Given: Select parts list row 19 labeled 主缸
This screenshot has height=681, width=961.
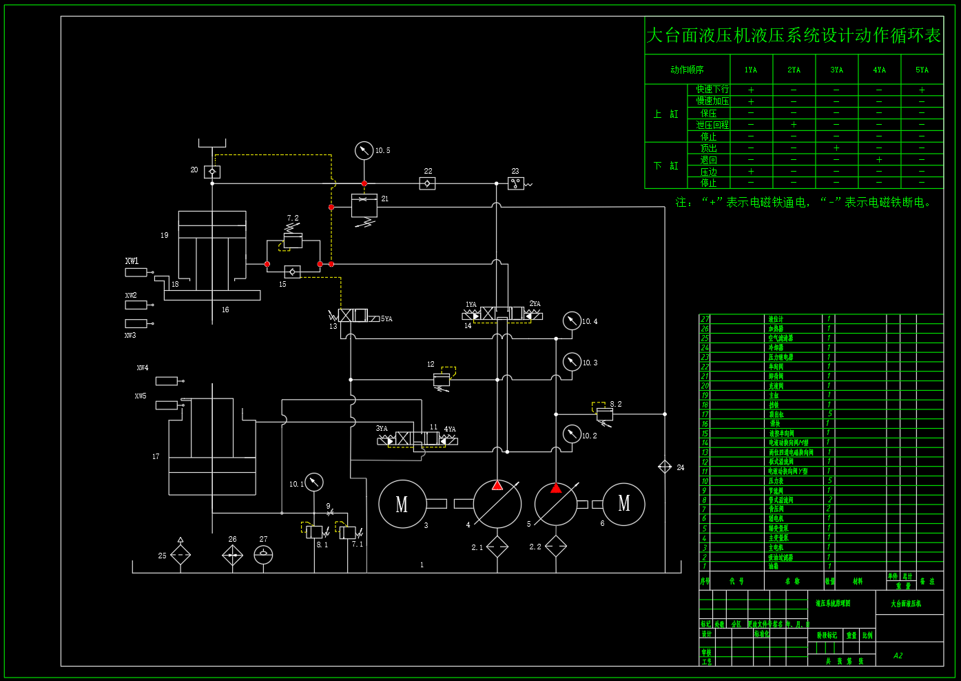Looking at the screenshot, I should (773, 396).
